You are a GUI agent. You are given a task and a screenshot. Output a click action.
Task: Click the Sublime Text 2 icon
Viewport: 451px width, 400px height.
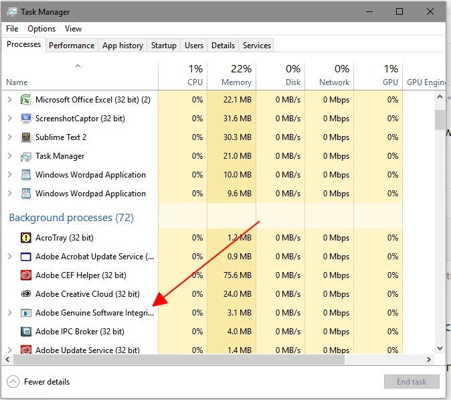[x=26, y=137]
